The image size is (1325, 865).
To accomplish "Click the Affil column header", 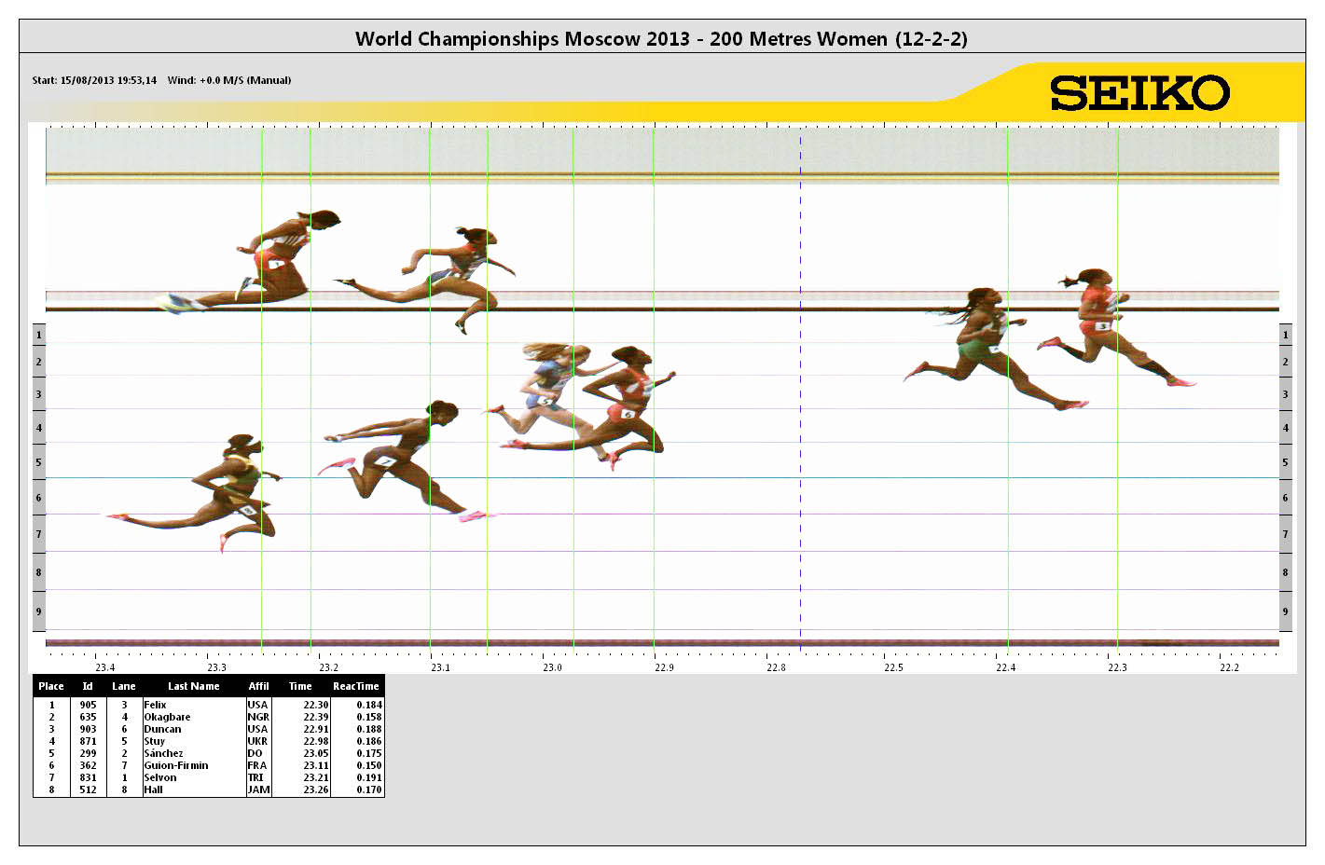I will pyautogui.click(x=258, y=686).
